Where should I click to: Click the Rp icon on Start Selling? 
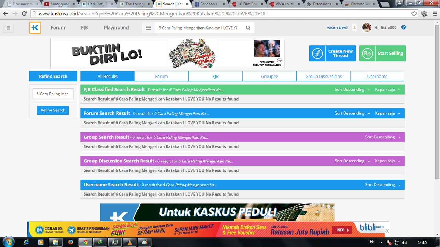367,54
